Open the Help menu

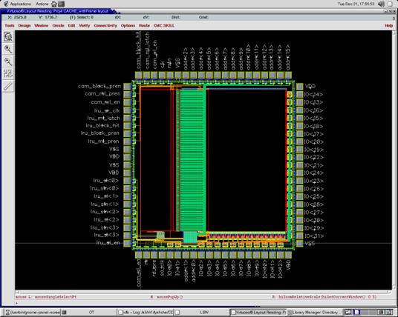(x=388, y=26)
